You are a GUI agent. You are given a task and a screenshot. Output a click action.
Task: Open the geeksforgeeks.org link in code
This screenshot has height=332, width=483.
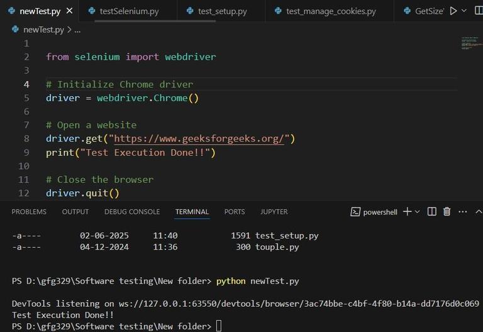click(199, 138)
